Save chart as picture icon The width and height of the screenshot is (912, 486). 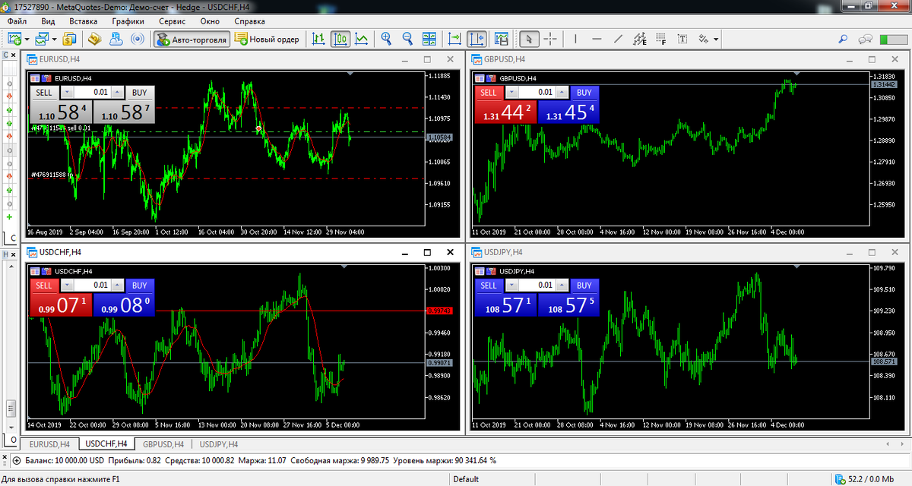(501, 39)
